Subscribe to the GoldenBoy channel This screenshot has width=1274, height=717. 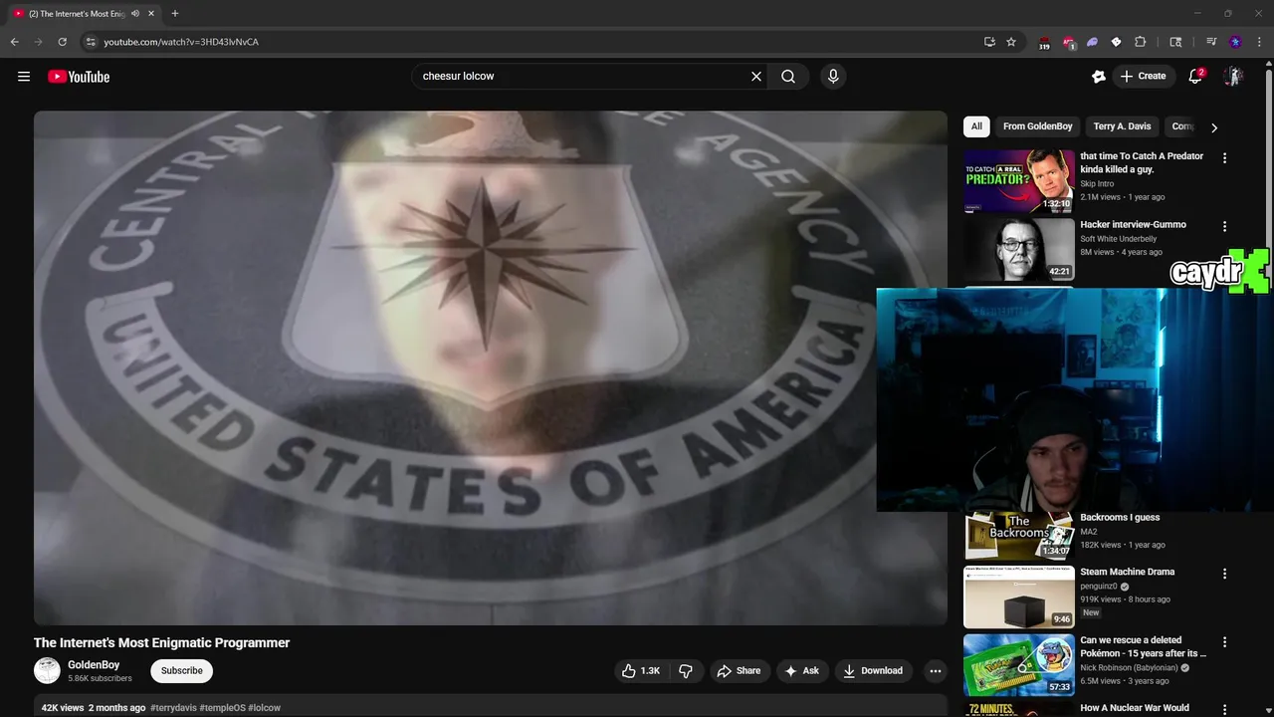[182, 671]
